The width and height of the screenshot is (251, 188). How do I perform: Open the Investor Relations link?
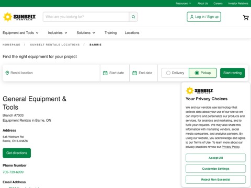(238, 4)
